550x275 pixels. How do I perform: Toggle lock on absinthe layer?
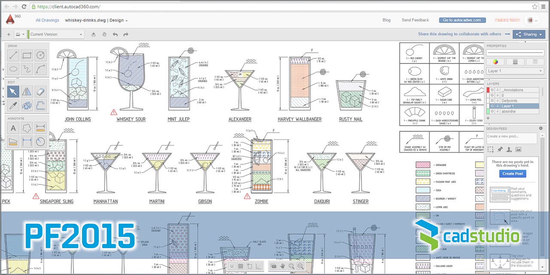coord(497,112)
